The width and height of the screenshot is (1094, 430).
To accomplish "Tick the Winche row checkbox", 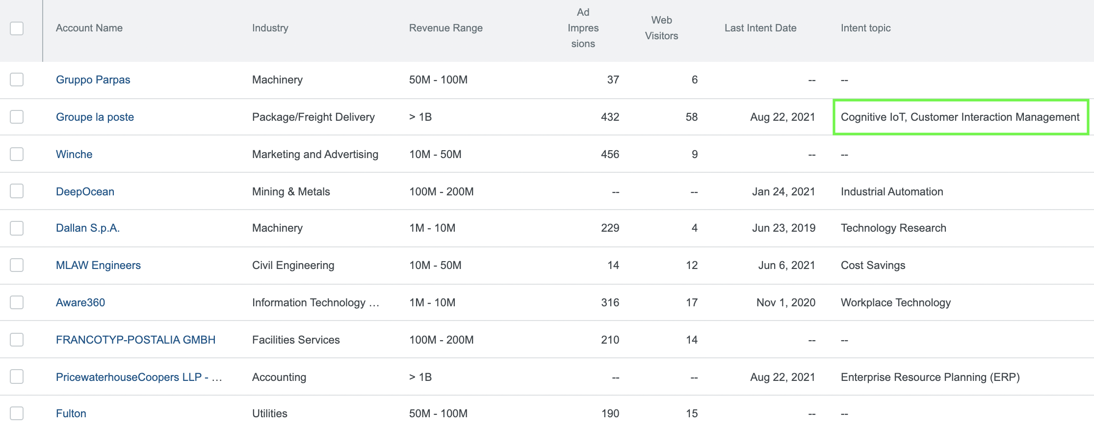I will (x=17, y=154).
